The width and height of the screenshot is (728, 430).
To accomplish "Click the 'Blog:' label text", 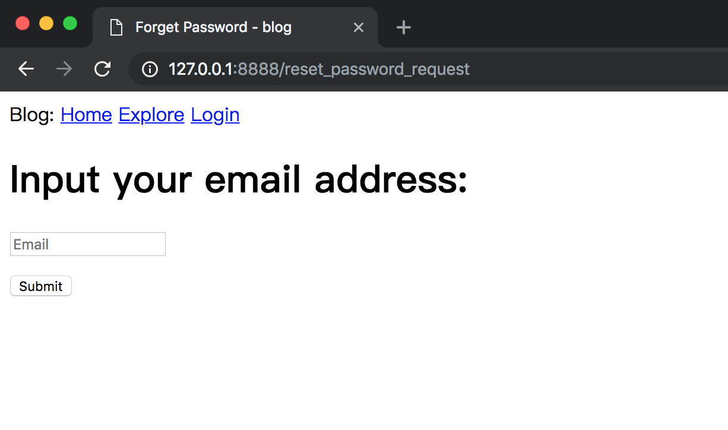I will pos(32,115).
